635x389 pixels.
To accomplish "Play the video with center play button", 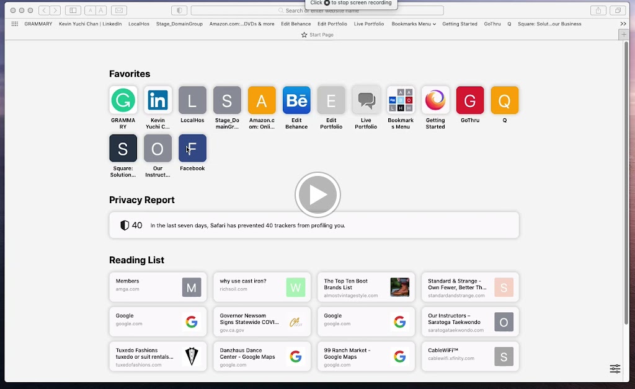I will click(317, 195).
